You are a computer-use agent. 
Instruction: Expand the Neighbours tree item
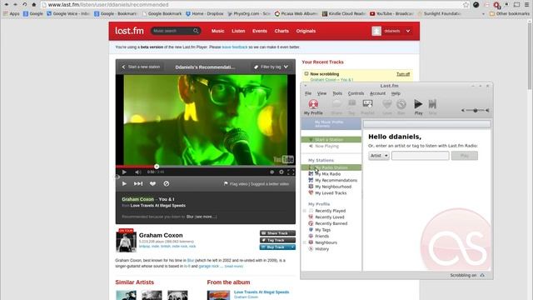coord(305,242)
